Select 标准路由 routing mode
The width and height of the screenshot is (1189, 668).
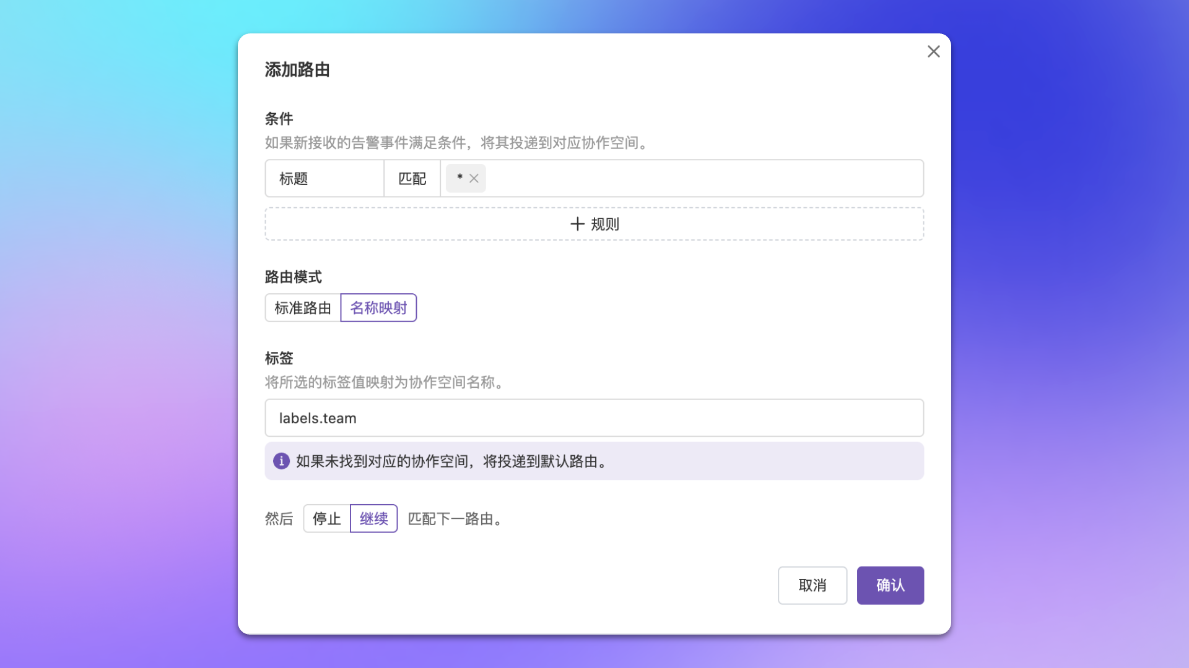click(x=303, y=308)
